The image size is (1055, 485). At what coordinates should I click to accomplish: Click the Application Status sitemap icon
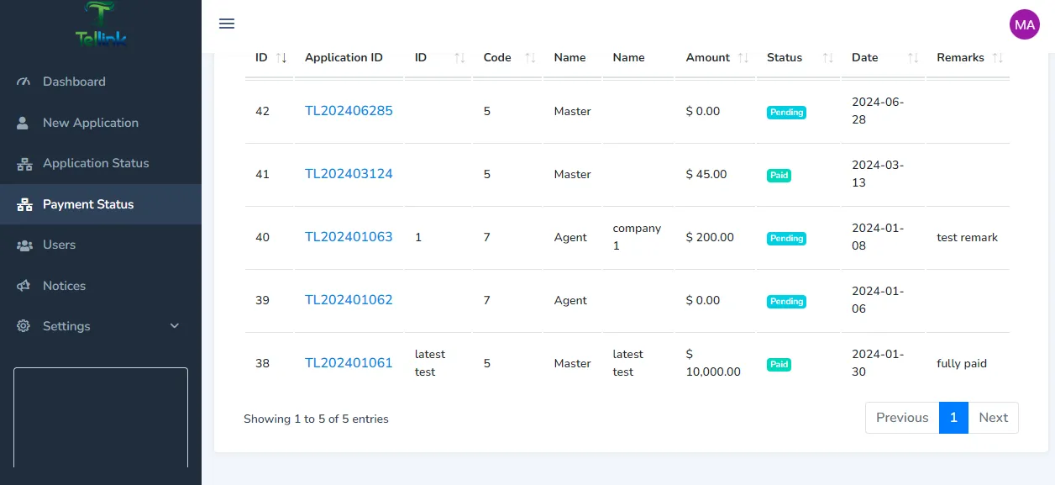[24, 164]
